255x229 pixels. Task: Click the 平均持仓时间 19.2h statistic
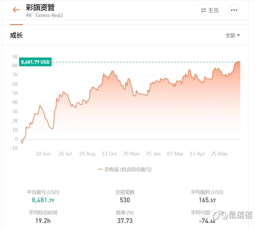point(43,221)
